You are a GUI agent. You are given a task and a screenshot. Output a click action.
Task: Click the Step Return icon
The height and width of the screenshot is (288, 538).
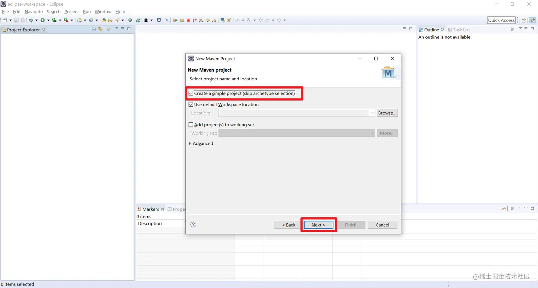click(214, 20)
